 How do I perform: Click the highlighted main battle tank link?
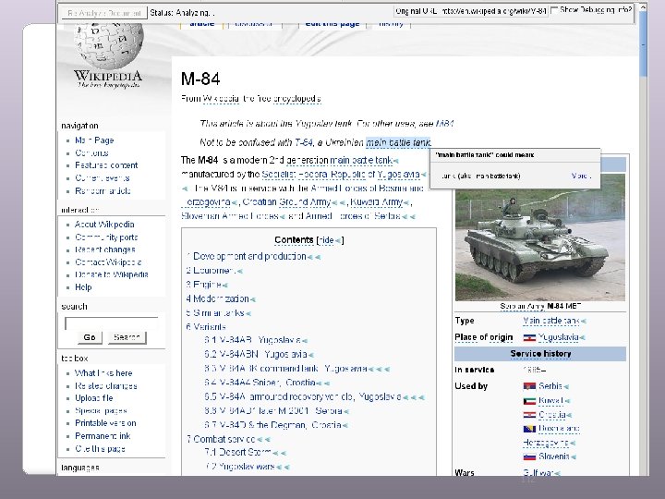coord(398,142)
